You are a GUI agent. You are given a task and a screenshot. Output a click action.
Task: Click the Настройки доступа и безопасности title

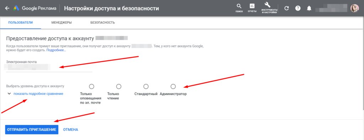(111, 9)
